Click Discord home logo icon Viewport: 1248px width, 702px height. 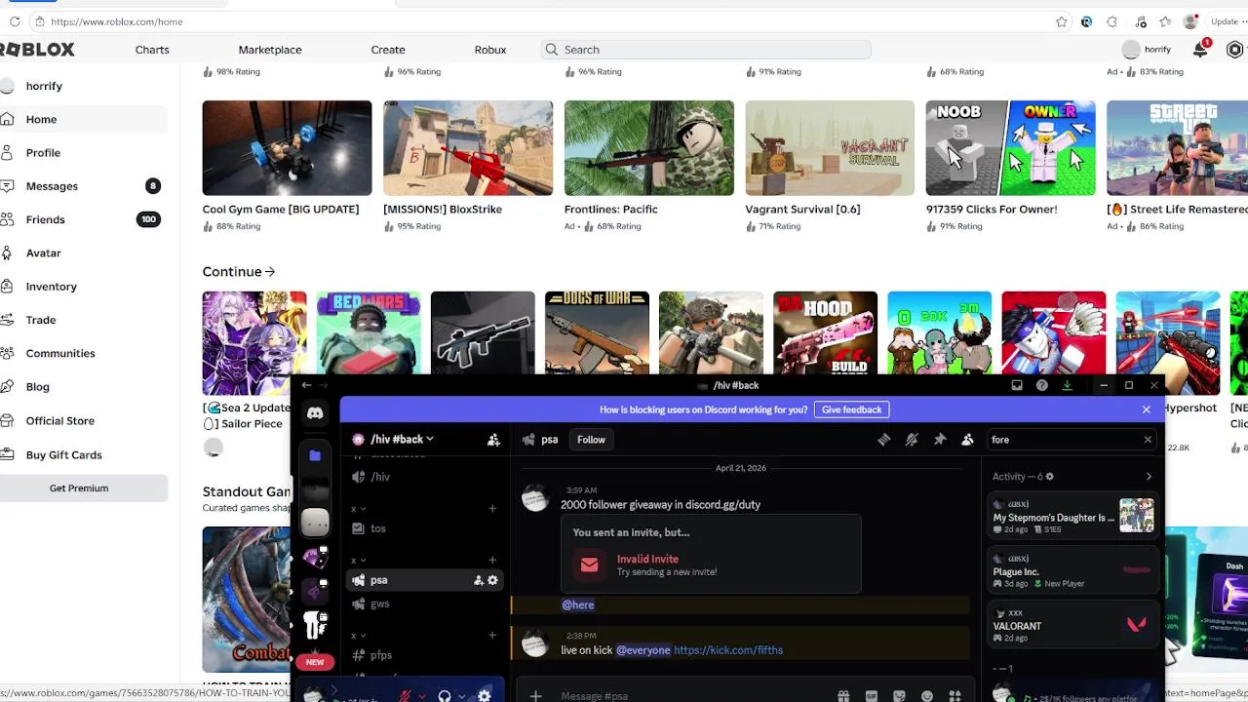pyautogui.click(x=315, y=413)
